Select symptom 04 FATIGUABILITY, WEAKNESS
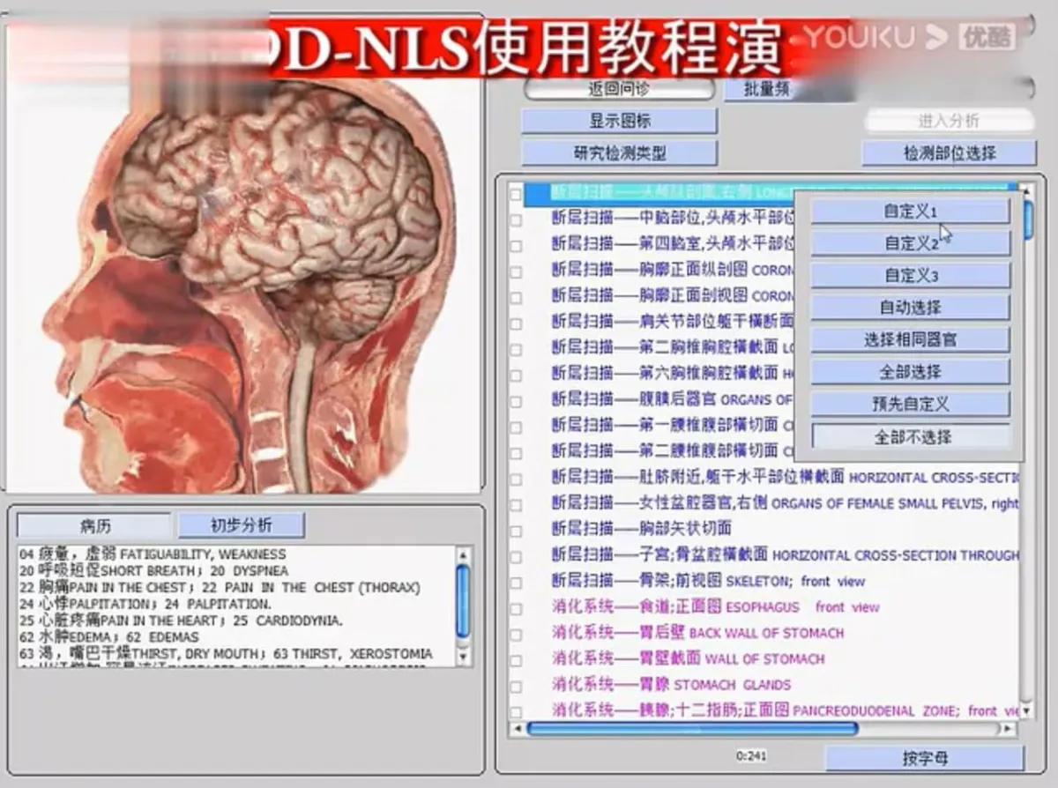The width and height of the screenshot is (1058, 788). 153,554
